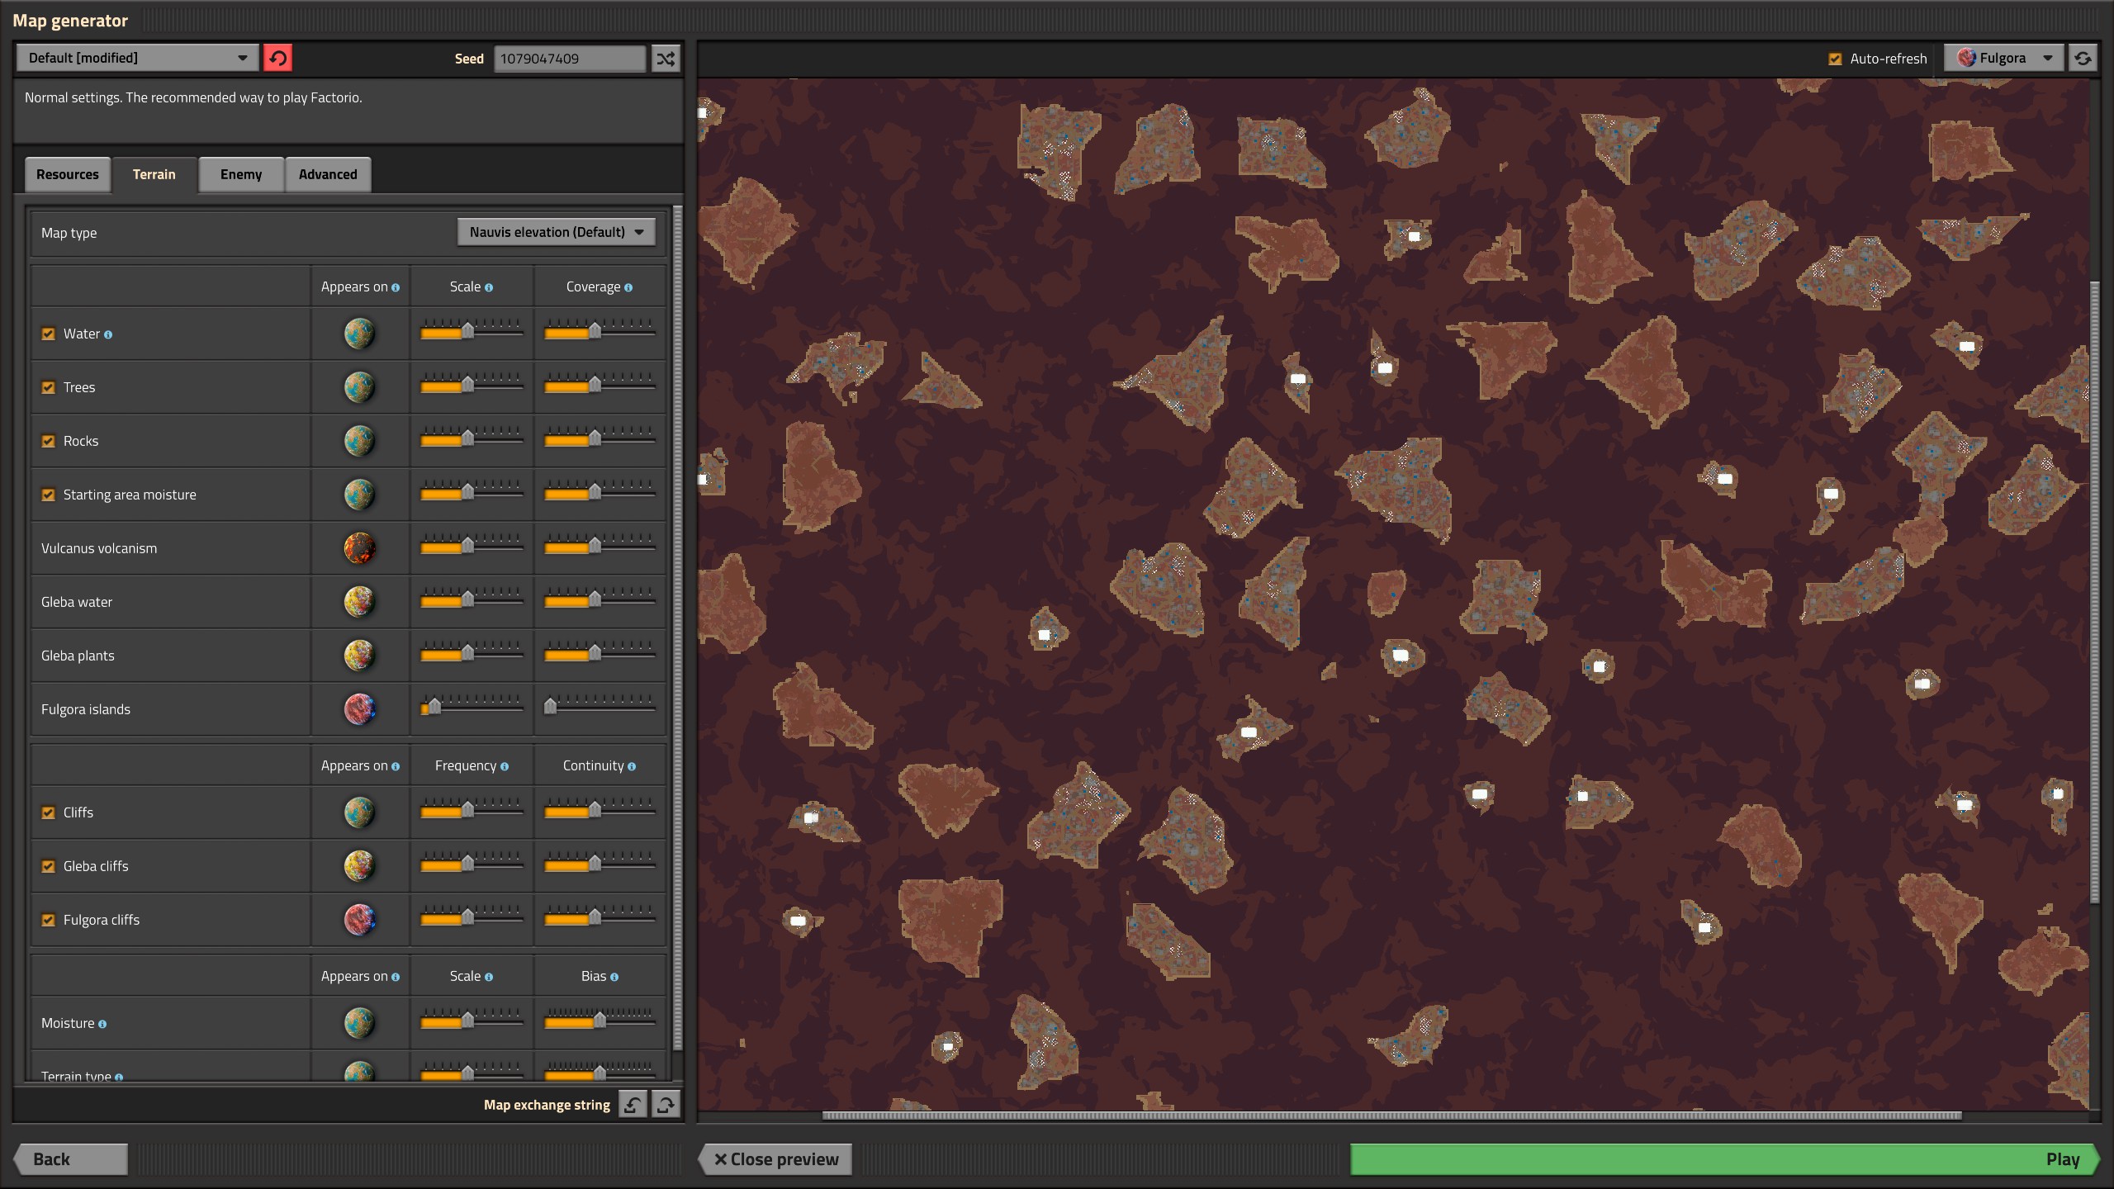The width and height of the screenshot is (2114, 1189).
Task: Toggle the Rocks checkbox
Action: [x=49, y=441]
